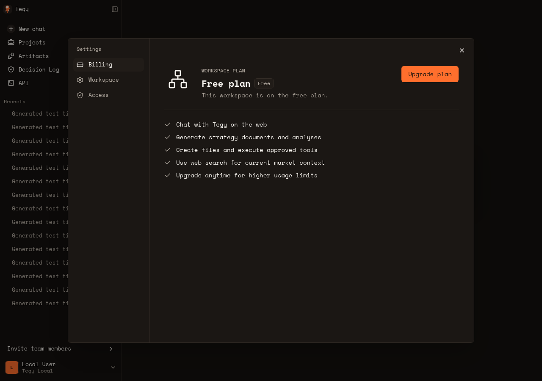
Task: Open the Billing settings tab
Action: [x=109, y=65]
